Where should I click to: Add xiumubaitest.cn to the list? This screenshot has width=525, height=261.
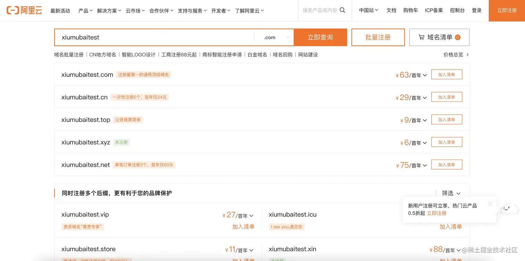click(x=447, y=97)
